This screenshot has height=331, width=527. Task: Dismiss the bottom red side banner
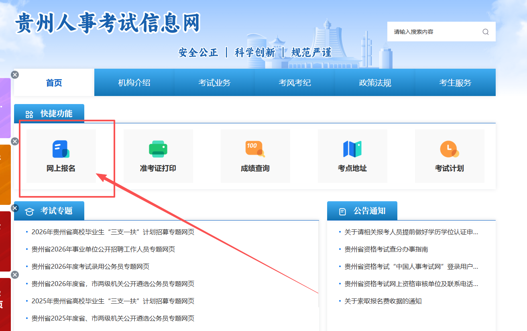[x=15, y=275]
